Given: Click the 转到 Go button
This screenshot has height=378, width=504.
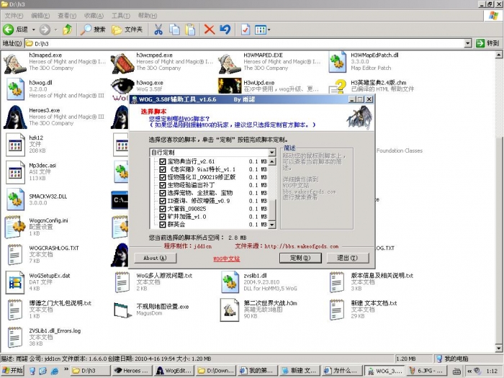Looking at the screenshot, I should [488, 43].
